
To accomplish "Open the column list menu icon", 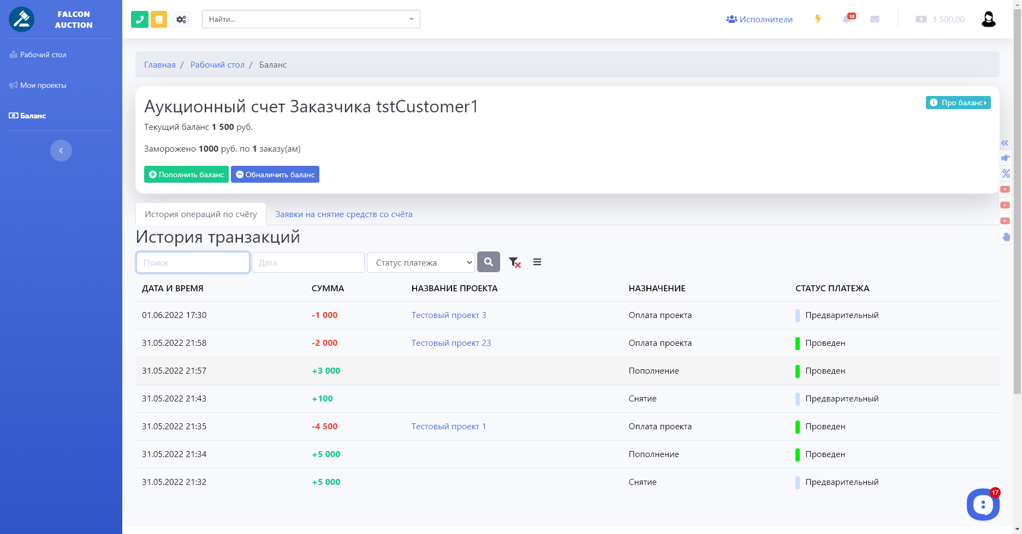I will tap(537, 262).
